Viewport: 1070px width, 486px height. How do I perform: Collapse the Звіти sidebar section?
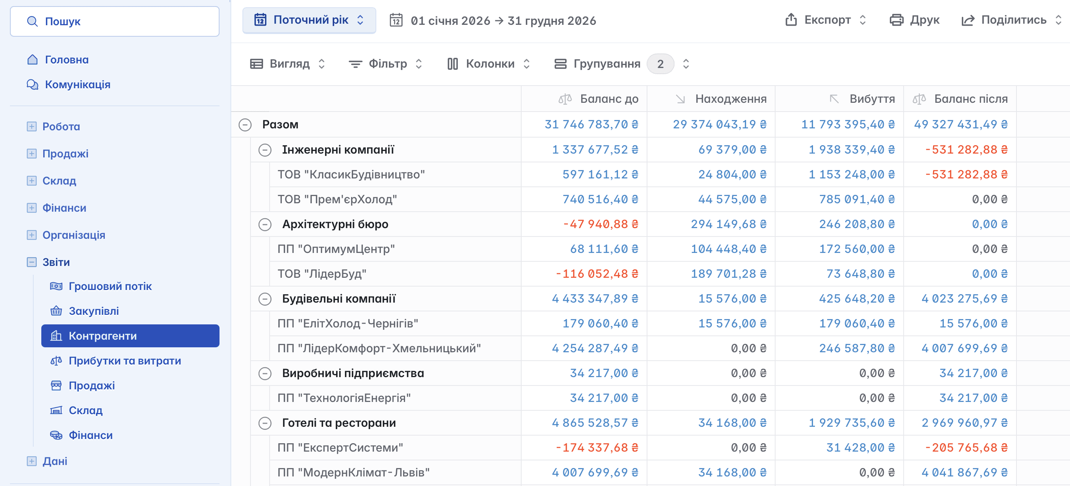[32, 262]
